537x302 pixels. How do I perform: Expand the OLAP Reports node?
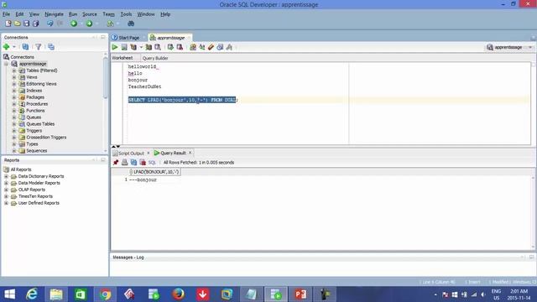point(6,190)
